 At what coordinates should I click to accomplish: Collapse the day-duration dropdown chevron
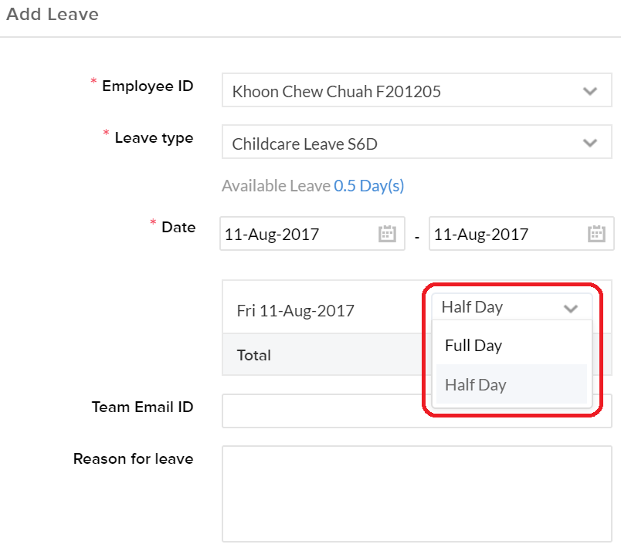coord(571,308)
